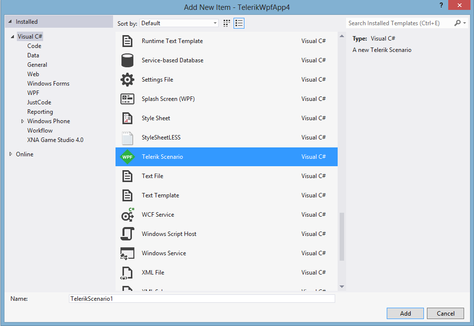This screenshot has height=326, width=474.
Task: Click the green WPF Telerik Scenario icon
Action: 127,157
